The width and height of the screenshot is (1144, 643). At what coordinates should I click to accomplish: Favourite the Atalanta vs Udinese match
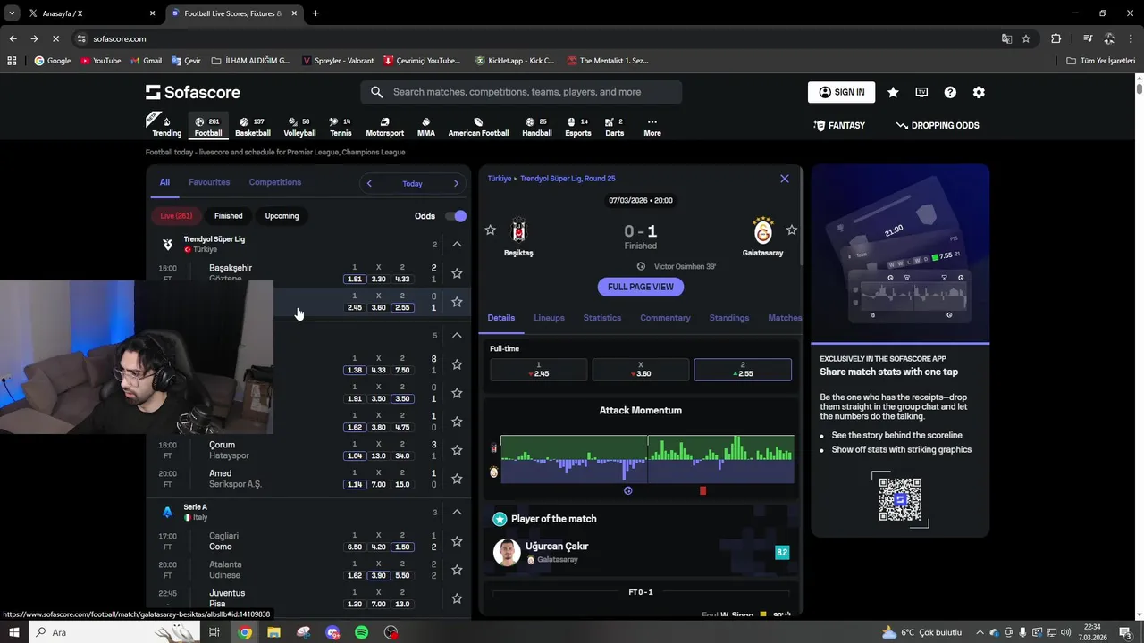457,570
